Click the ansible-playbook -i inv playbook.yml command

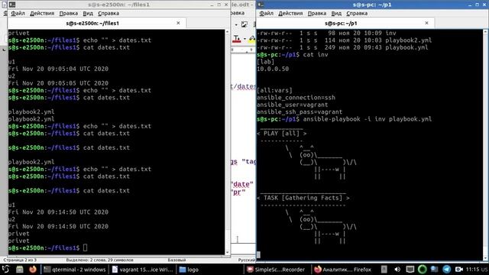pyautogui.click(x=367, y=119)
